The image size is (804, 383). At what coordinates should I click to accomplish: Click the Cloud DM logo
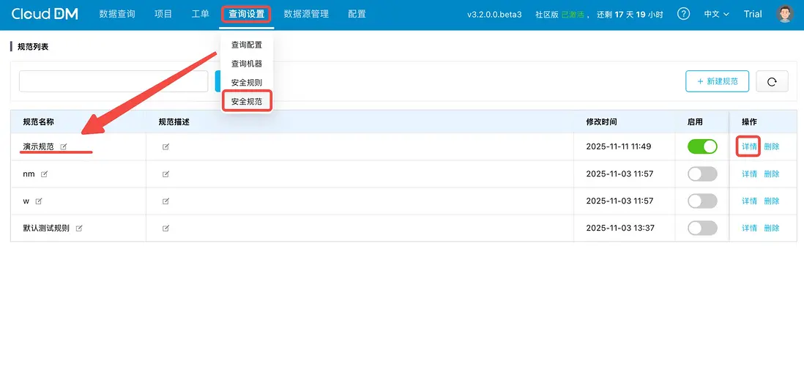(45, 15)
